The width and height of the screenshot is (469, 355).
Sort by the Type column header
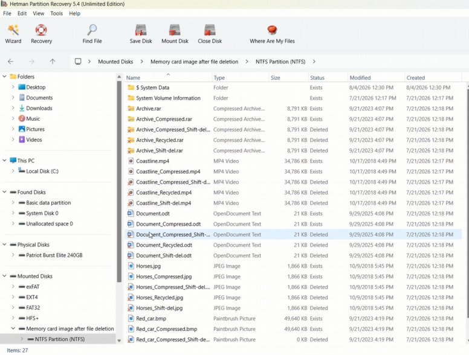[240, 78]
